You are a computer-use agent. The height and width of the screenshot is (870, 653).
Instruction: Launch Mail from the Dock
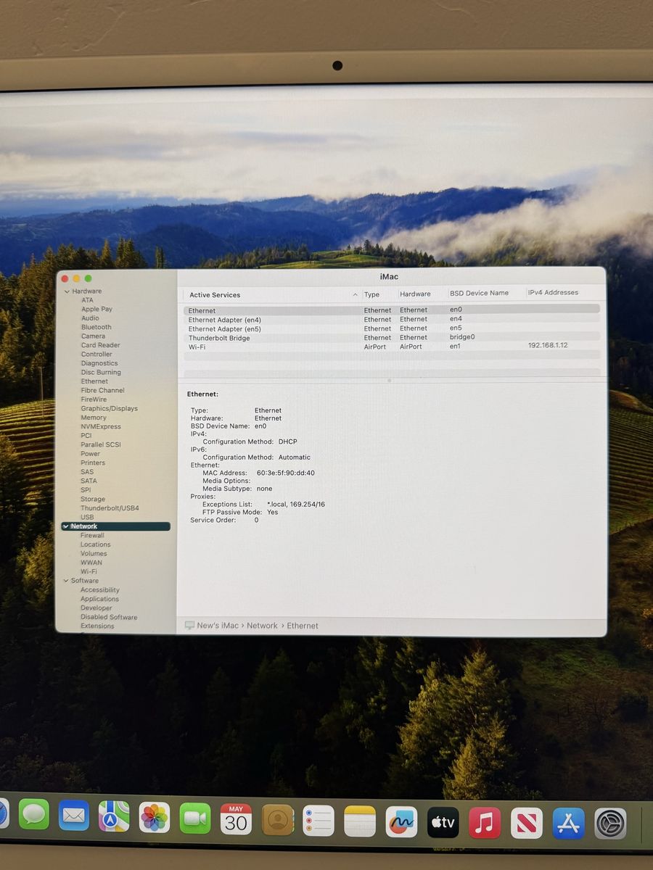point(74,815)
